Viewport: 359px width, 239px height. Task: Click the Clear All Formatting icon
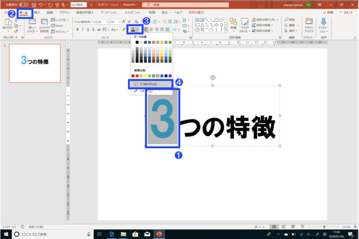click(137, 22)
